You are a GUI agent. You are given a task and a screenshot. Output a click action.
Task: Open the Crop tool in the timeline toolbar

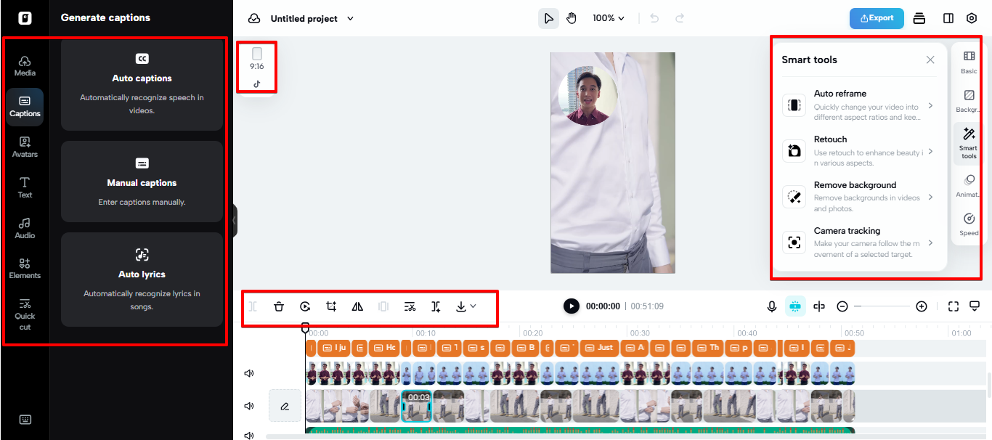click(x=331, y=306)
